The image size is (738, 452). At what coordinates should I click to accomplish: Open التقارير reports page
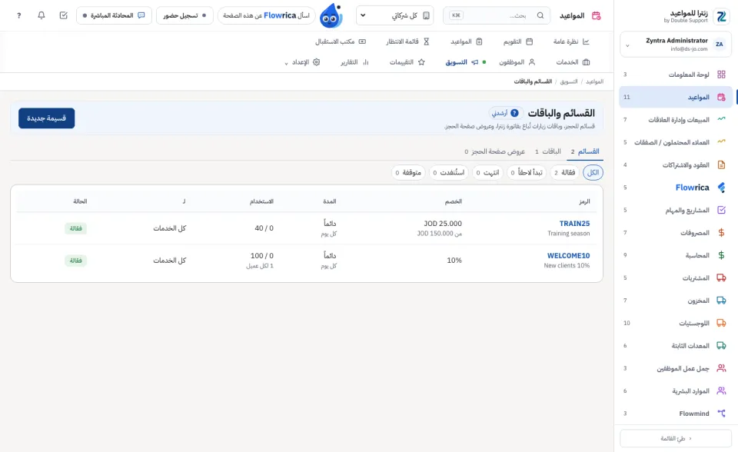pos(354,62)
